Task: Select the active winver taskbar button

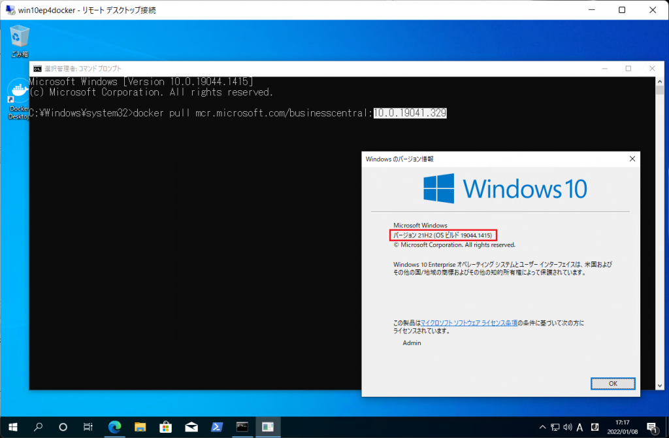Action: click(268, 427)
